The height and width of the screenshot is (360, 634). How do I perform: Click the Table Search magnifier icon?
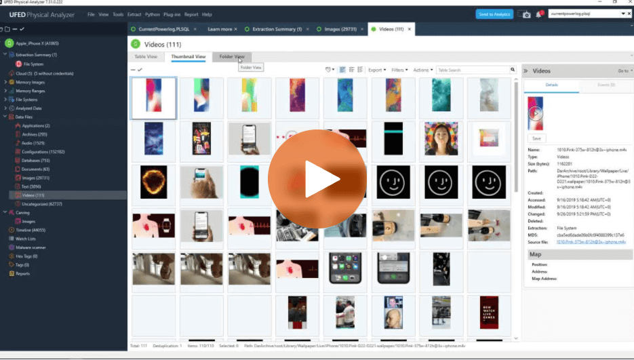point(513,70)
